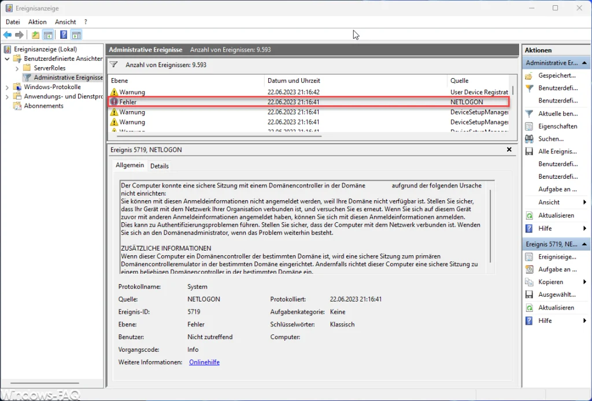Click the Ereigniseige... properties icon

[x=530, y=257]
